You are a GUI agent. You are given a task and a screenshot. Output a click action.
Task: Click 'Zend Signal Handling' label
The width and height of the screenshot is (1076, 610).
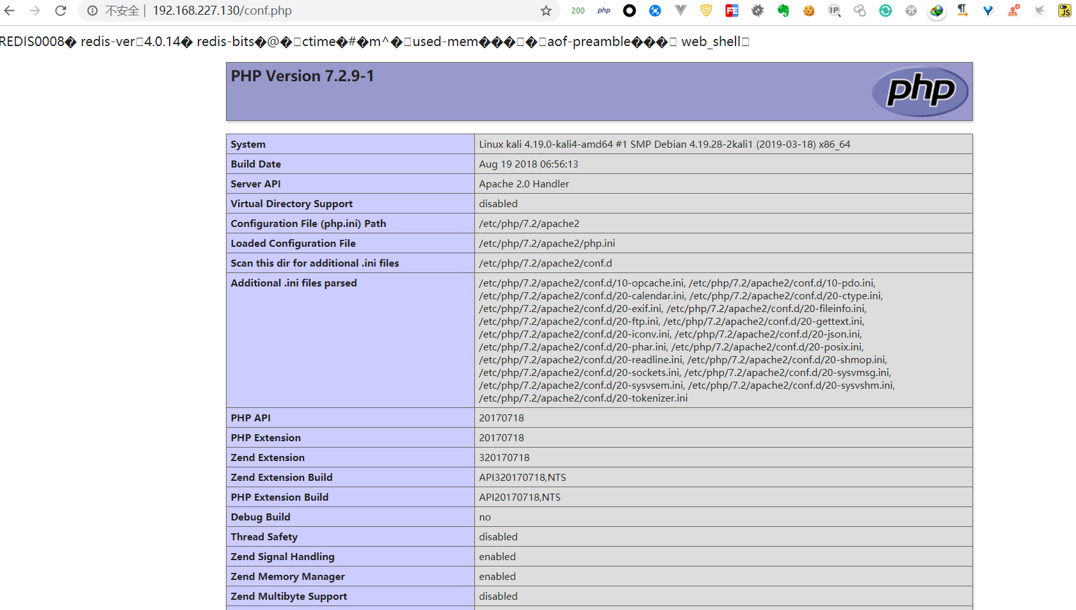pyautogui.click(x=282, y=557)
